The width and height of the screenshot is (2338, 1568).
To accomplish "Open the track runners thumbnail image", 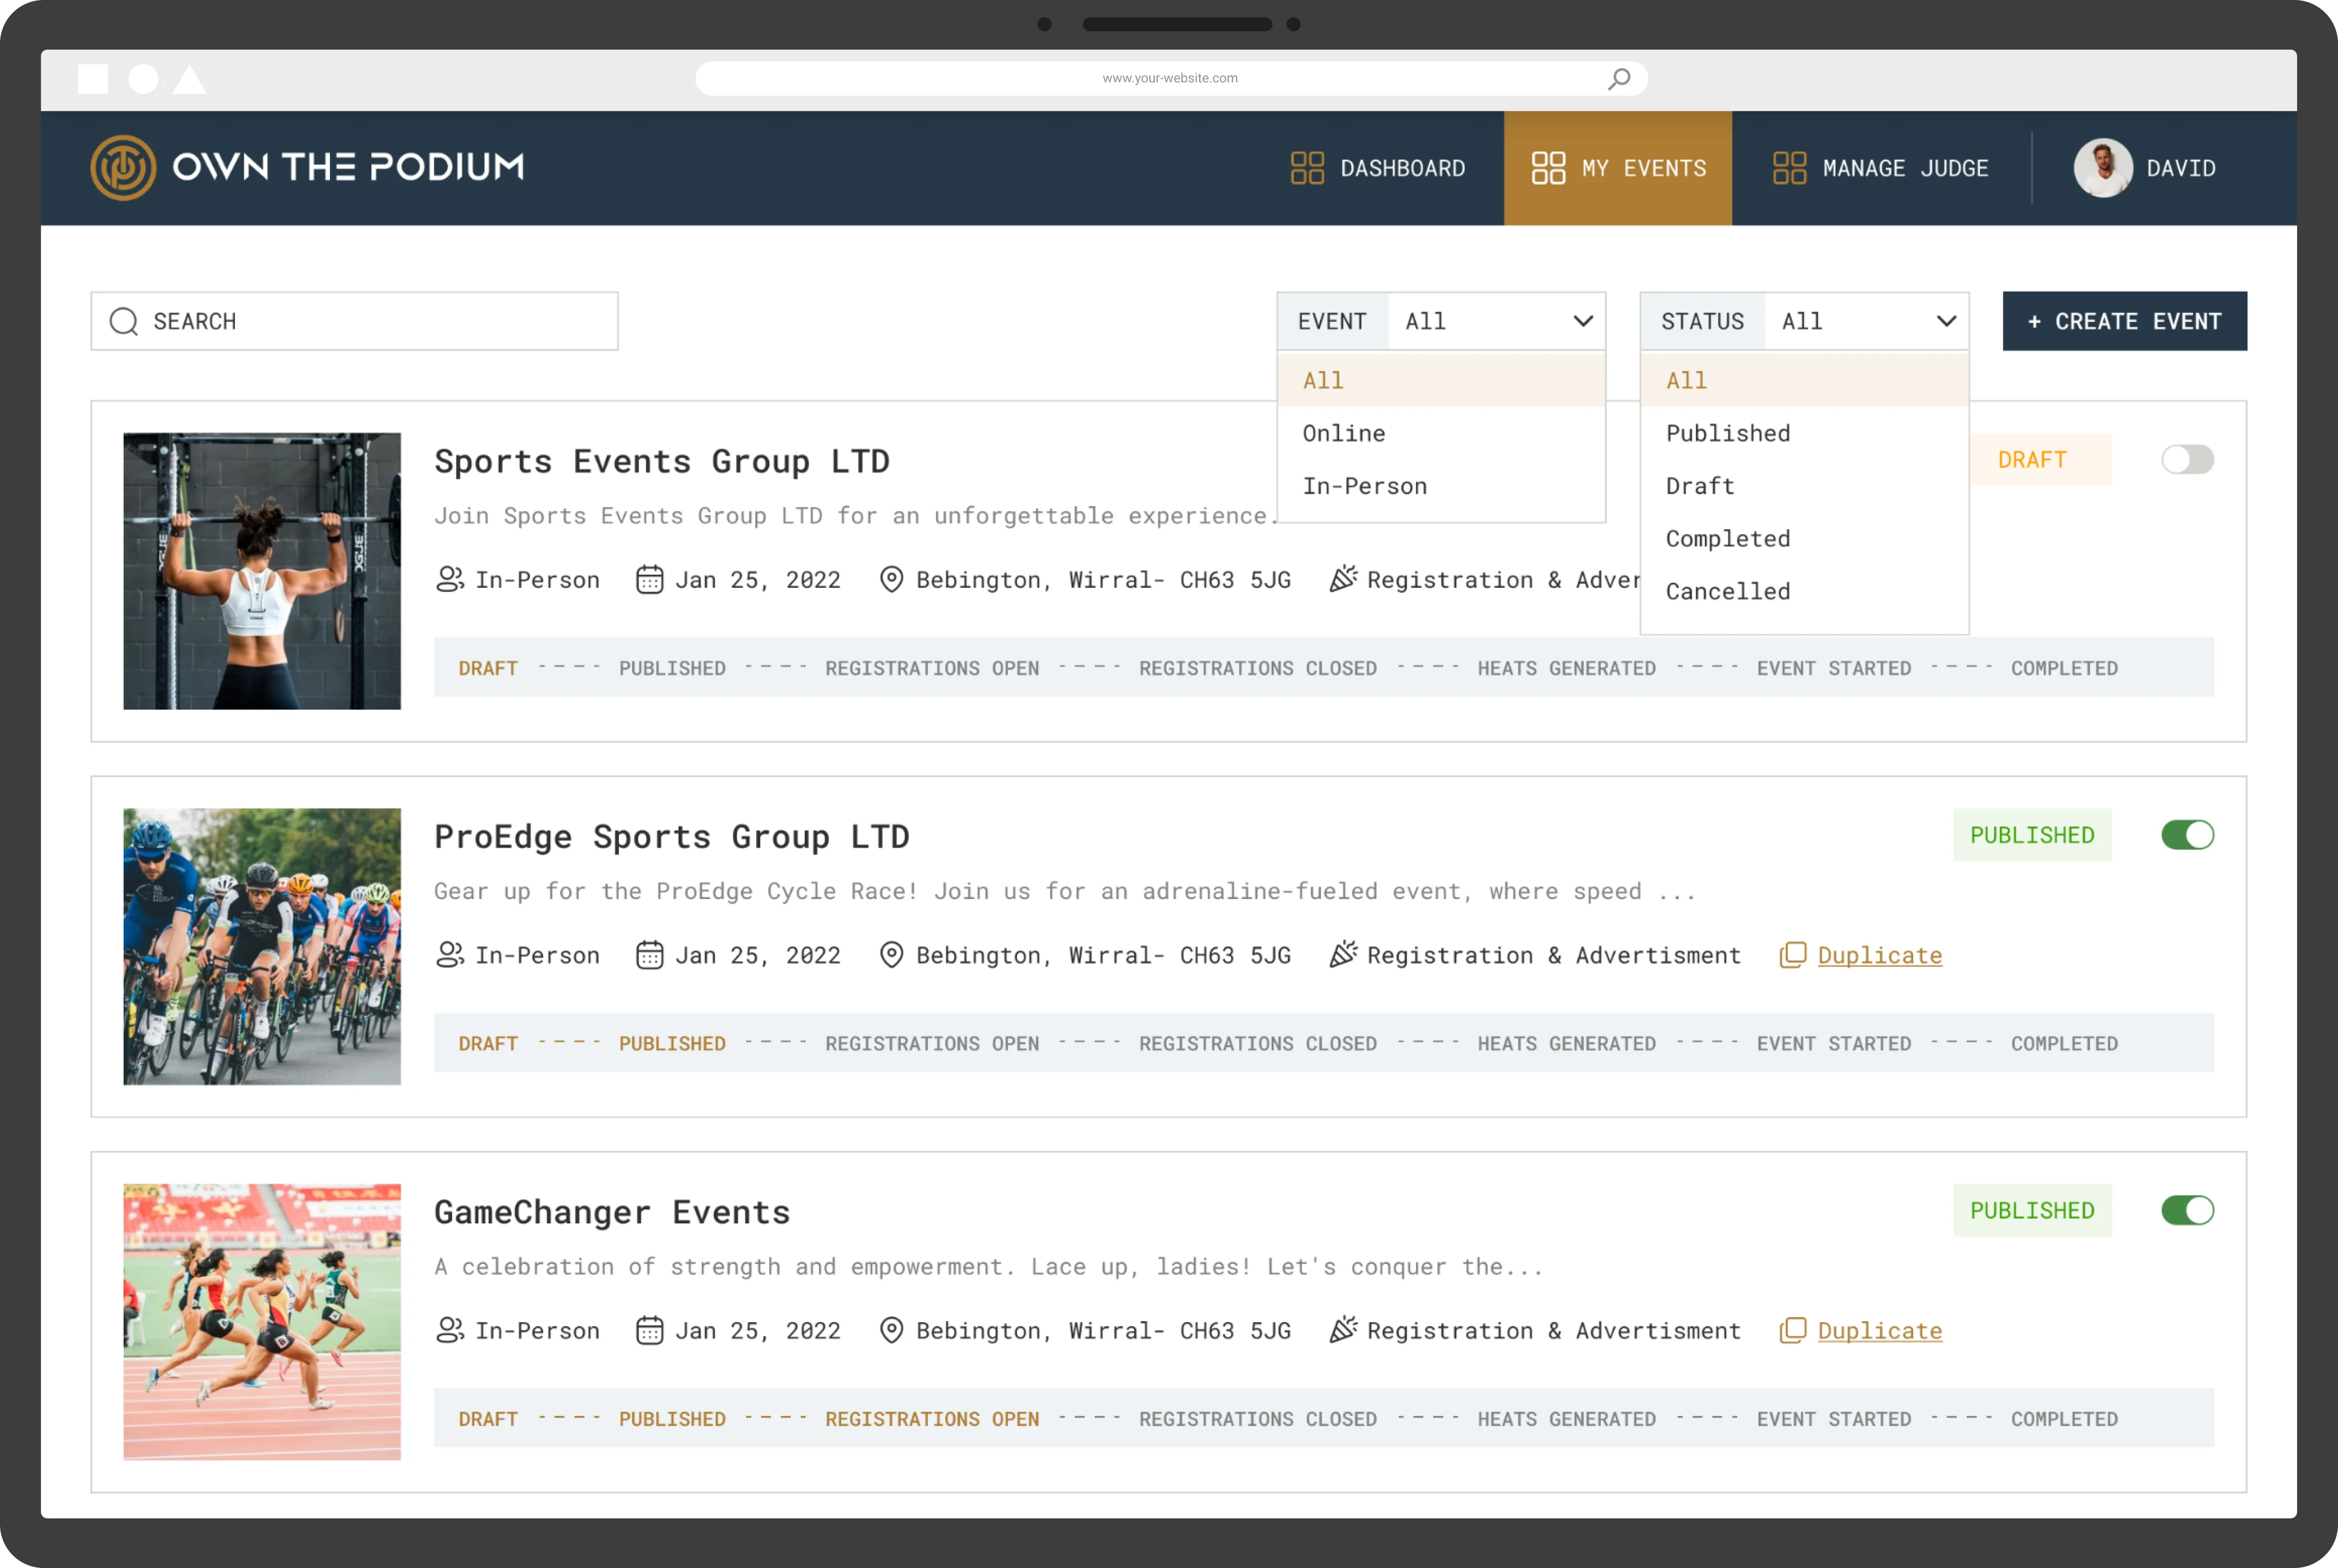I will (262, 1322).
